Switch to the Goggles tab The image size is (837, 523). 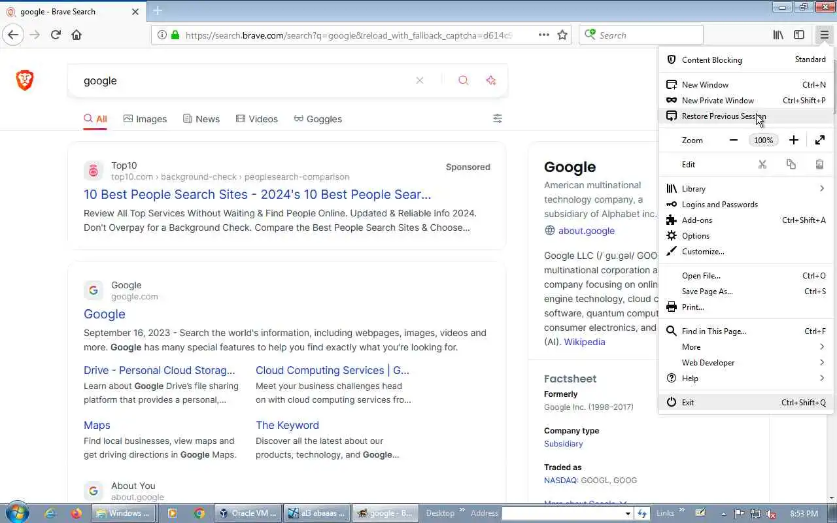click(318, 118)
